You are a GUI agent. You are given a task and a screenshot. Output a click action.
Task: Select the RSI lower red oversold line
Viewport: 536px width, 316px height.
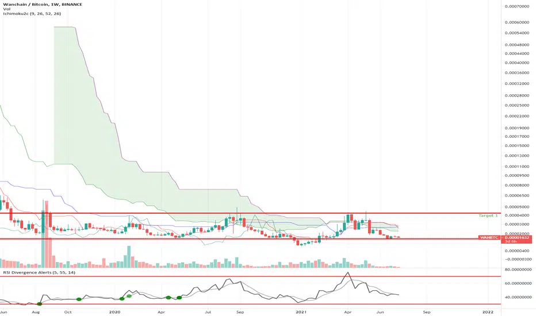coord(250,304)
